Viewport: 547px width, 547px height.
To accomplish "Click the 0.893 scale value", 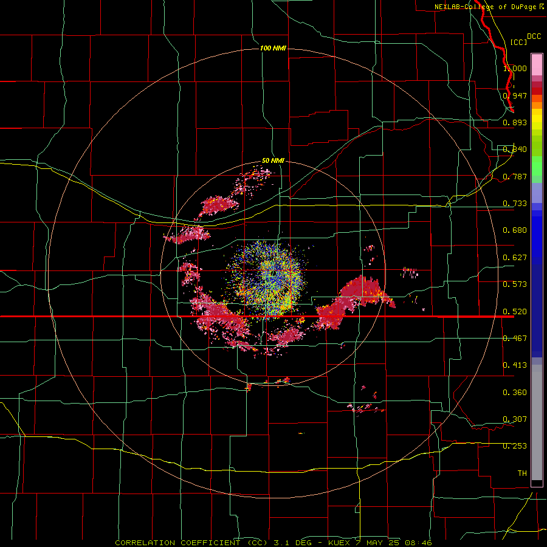I will 515,122.
